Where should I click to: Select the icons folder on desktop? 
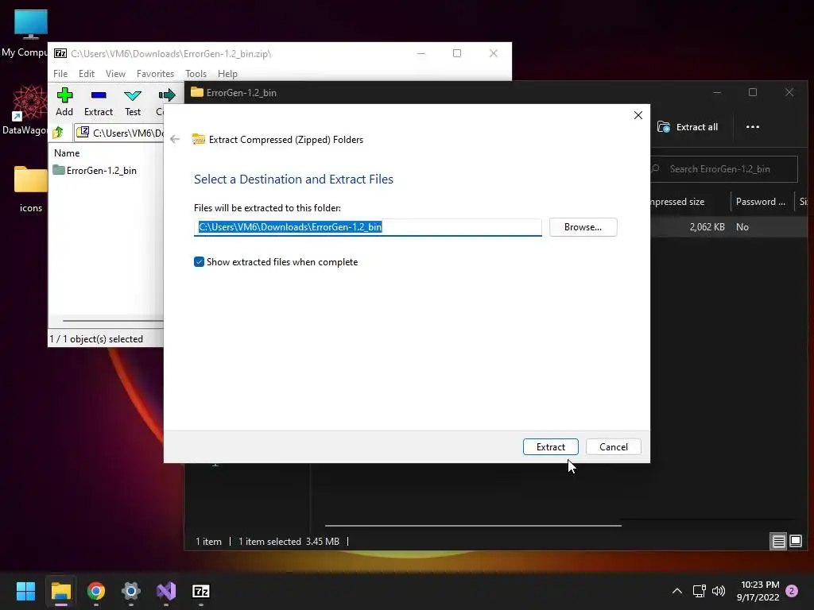(31, 189)
